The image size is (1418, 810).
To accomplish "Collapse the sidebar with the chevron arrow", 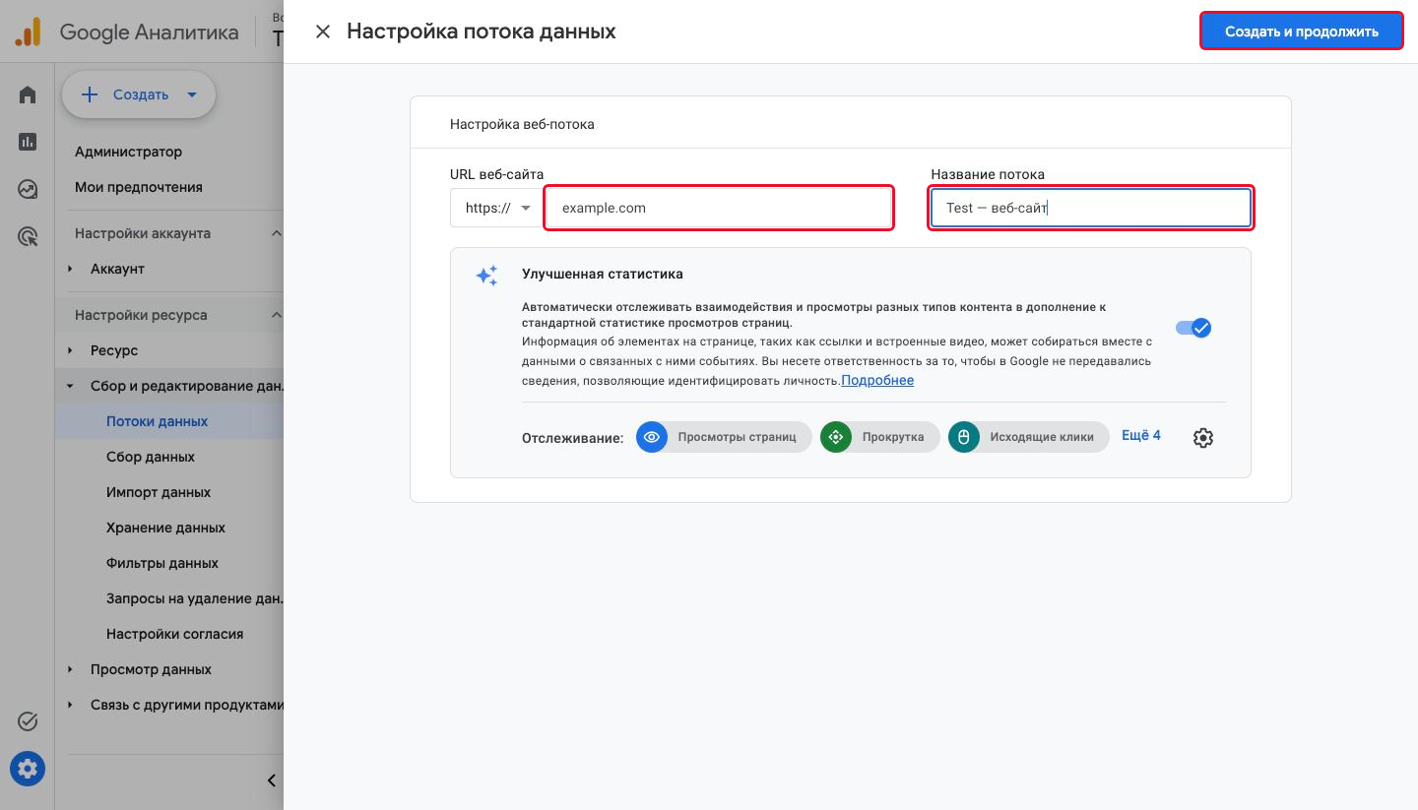I will (272, 780).
